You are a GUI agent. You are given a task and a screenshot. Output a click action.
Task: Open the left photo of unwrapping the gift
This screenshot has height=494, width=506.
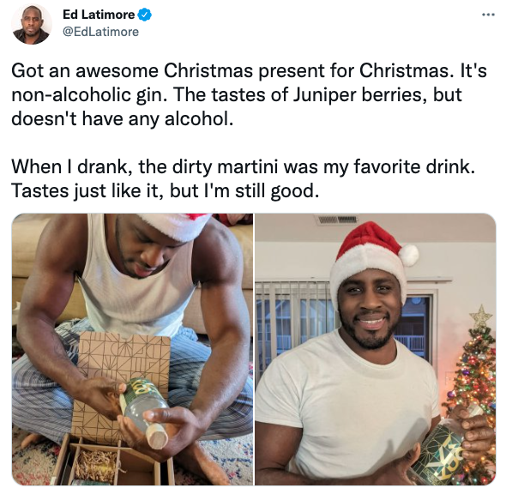click(x=133, y=349)
